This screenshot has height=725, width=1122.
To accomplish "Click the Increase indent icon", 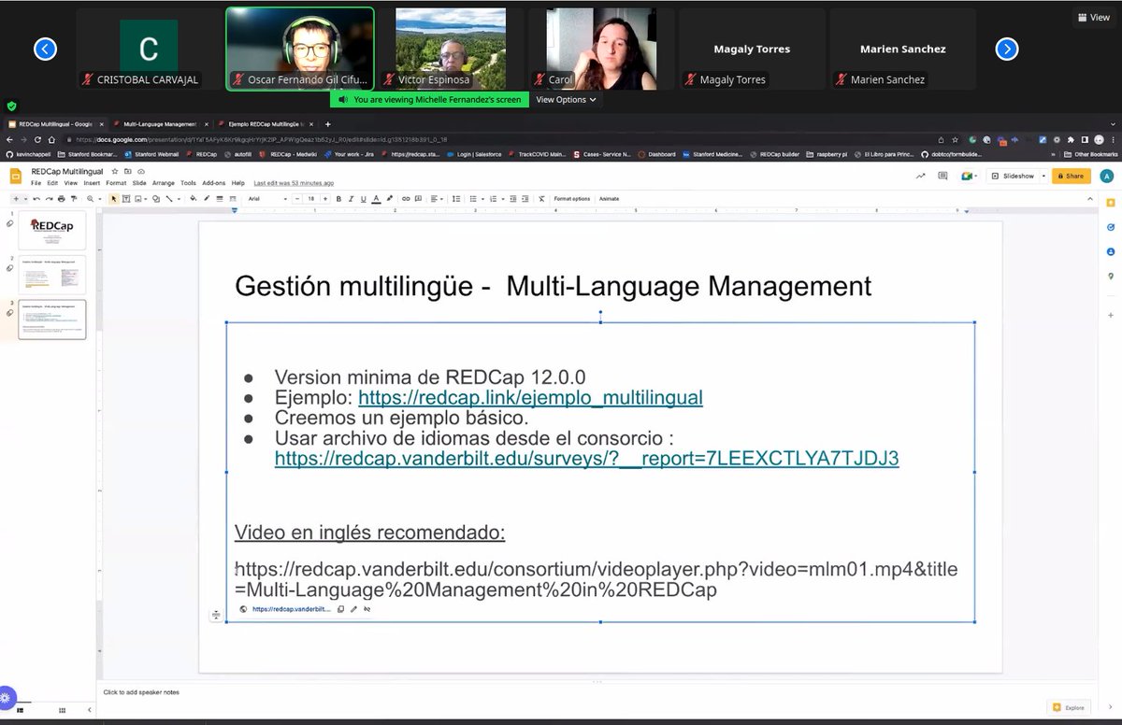I will pyautogui.click(x=525, y=199).
